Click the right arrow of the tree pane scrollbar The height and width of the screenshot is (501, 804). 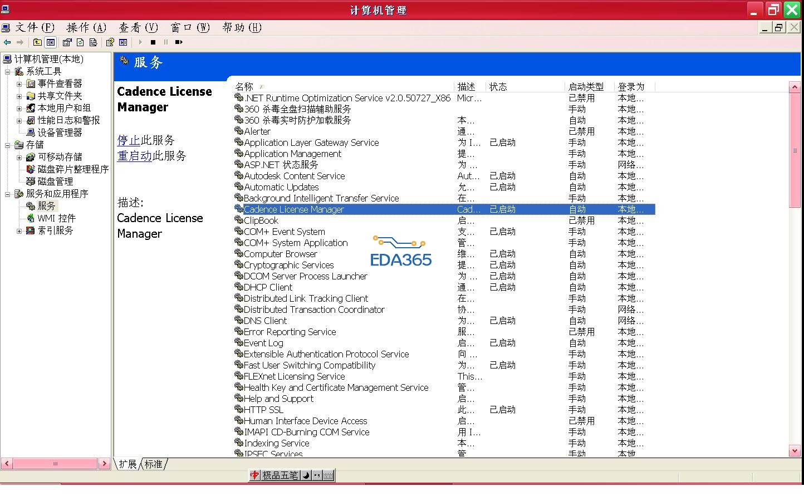point(104,463)
